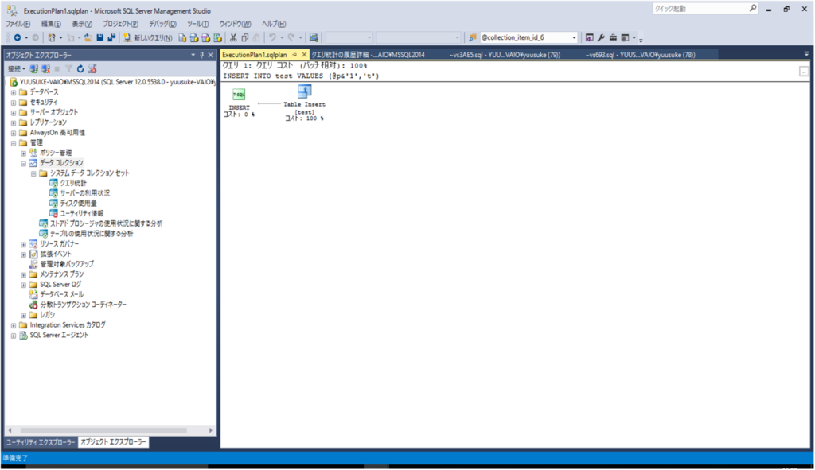Open the 編集(E) menu
This screenshot has width=815, height=470.
(x=51, y=24)
